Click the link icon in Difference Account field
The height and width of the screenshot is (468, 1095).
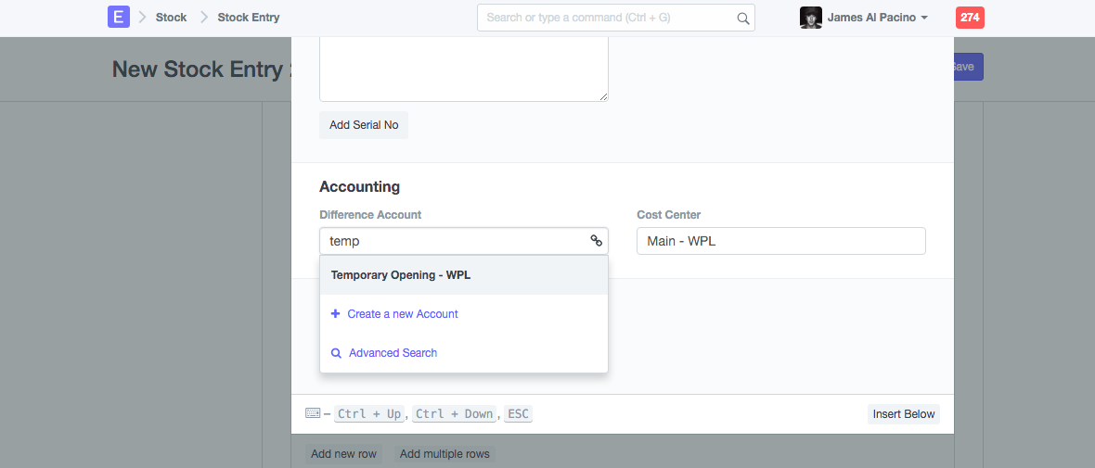click(596, 241)
